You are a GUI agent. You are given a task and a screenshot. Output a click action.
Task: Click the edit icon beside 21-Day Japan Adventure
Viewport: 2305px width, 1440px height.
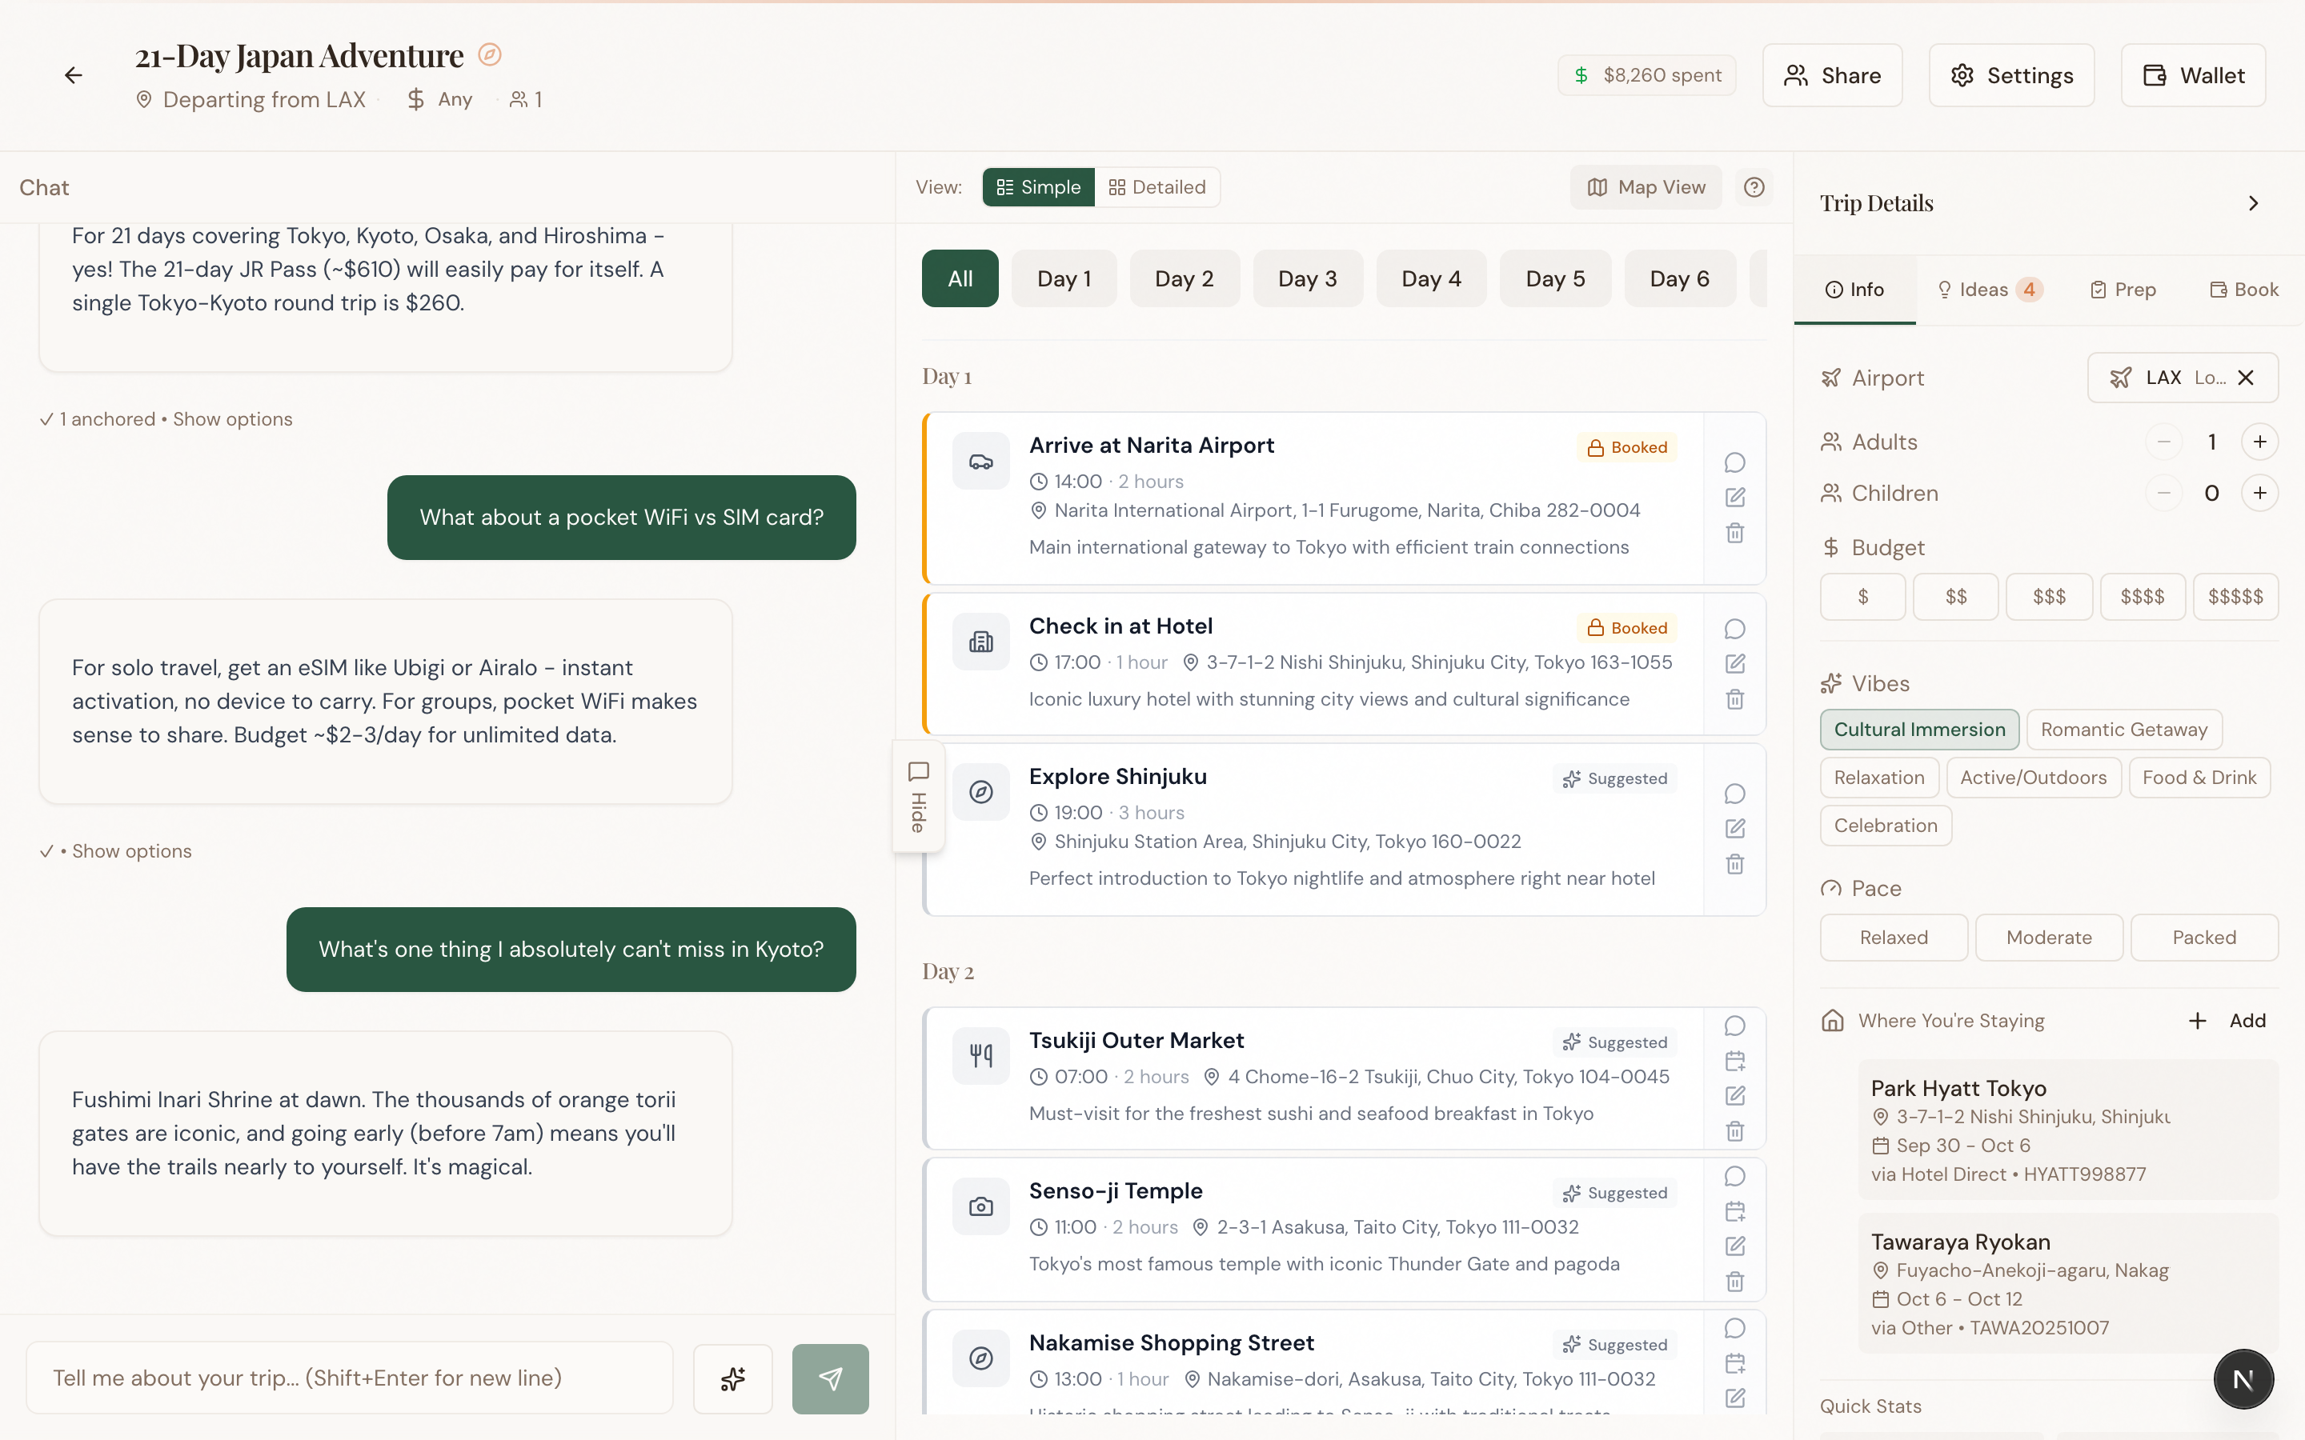pyautogui.click(x=490, y=55)
